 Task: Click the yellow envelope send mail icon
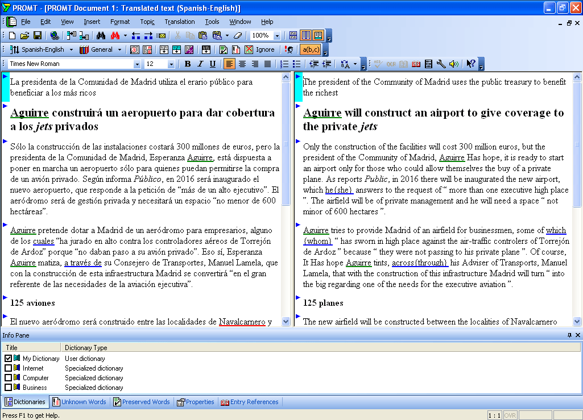tap(161, 36)
